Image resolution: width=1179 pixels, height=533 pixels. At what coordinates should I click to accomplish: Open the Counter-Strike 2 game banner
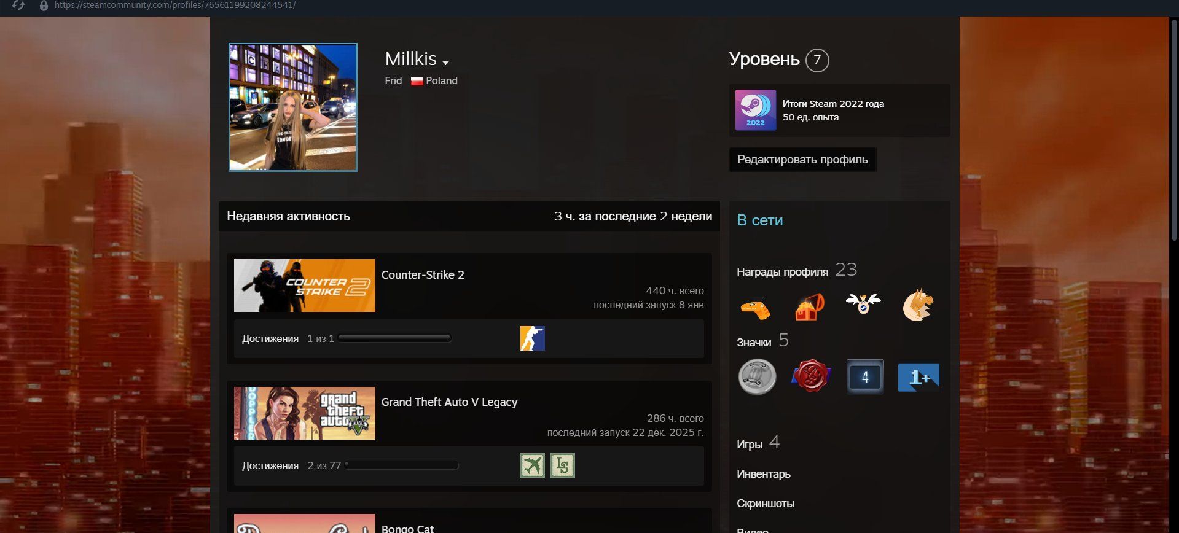tap(304, 286)
